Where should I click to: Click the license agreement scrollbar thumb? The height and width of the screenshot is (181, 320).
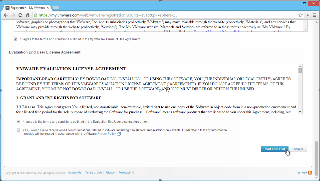pos(300,70)
